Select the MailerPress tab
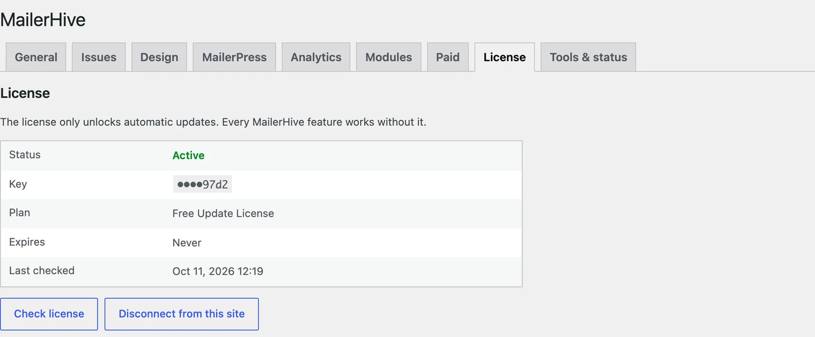Screen dimensions: 815x337 click(x=234, y=57)
